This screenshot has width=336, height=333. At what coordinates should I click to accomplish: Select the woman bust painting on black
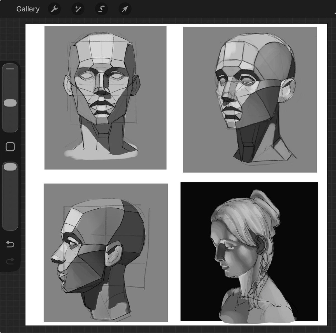pyautogui.click(x=249, y=252)
